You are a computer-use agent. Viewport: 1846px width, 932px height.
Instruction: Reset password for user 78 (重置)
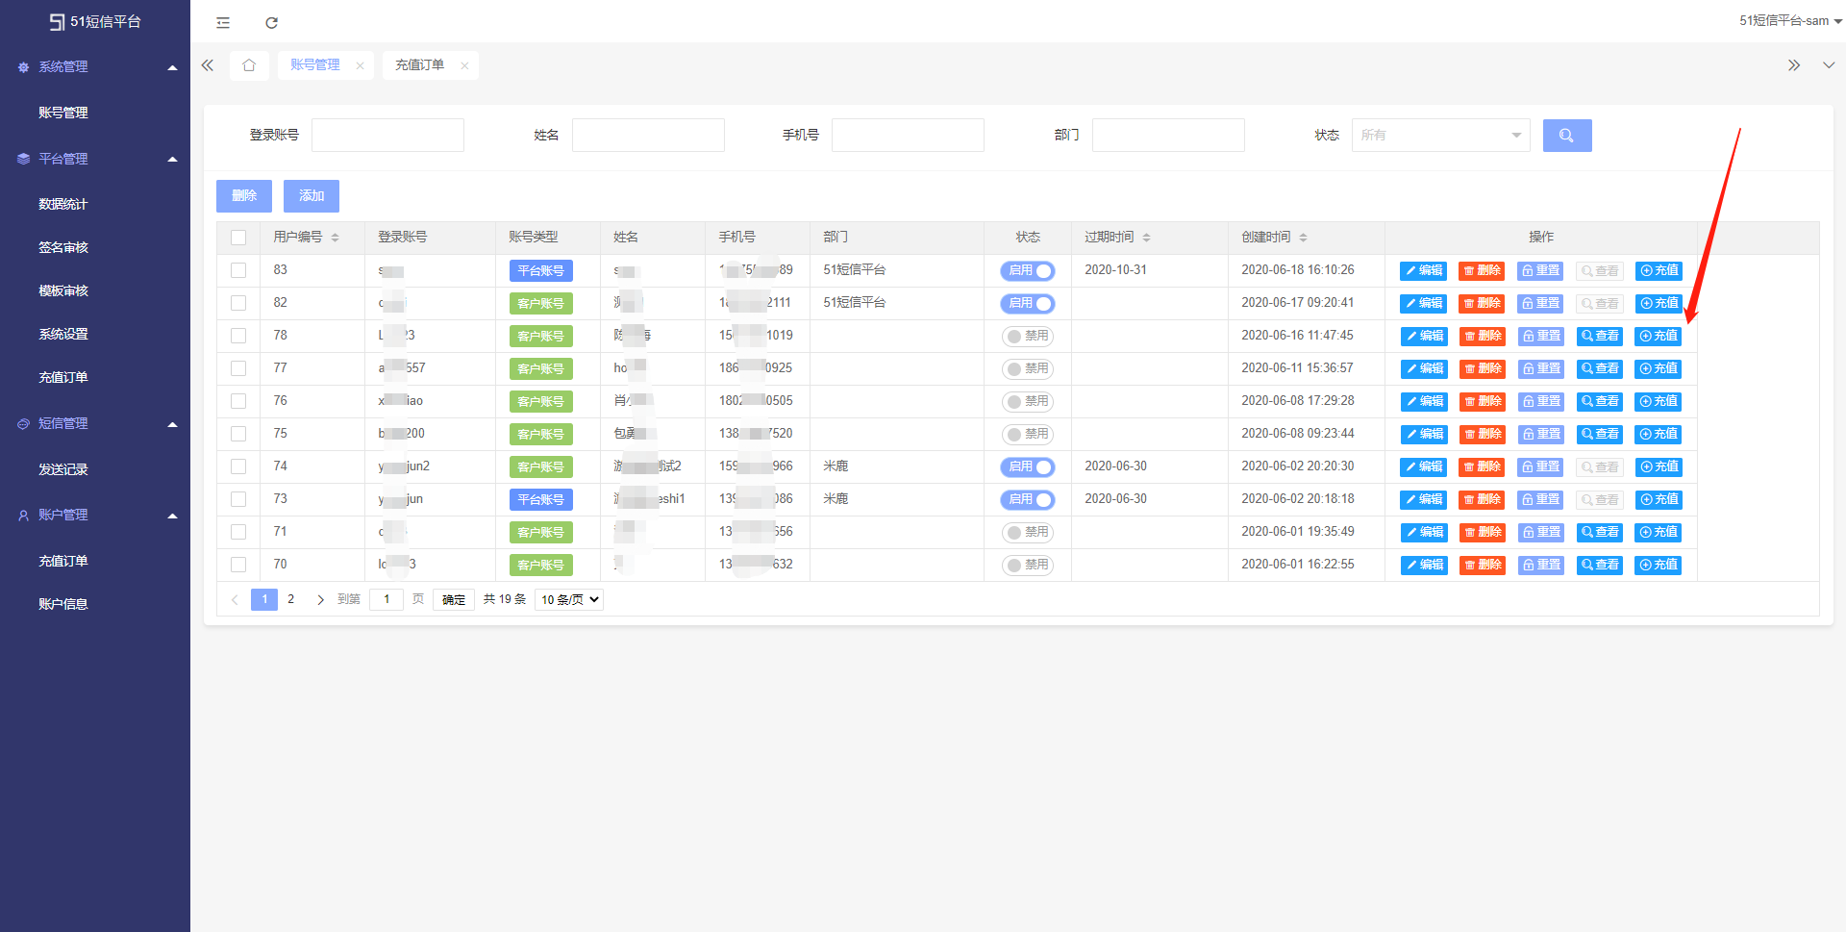click(x=1541, y=337)
